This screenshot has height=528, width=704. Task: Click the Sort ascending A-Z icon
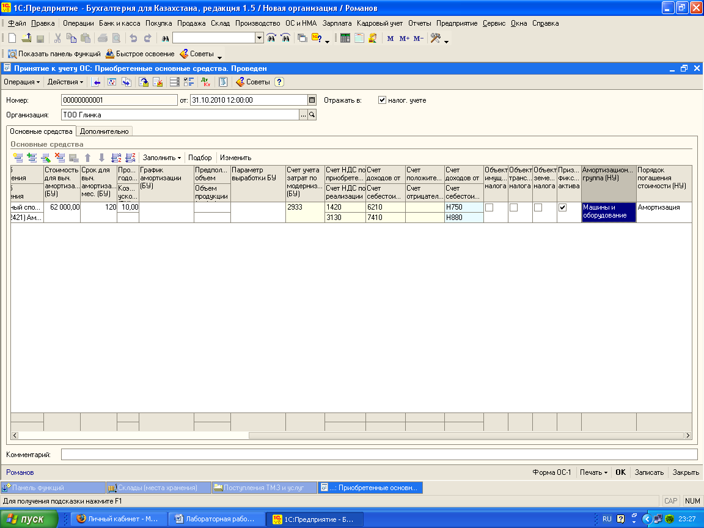point(116,158)
